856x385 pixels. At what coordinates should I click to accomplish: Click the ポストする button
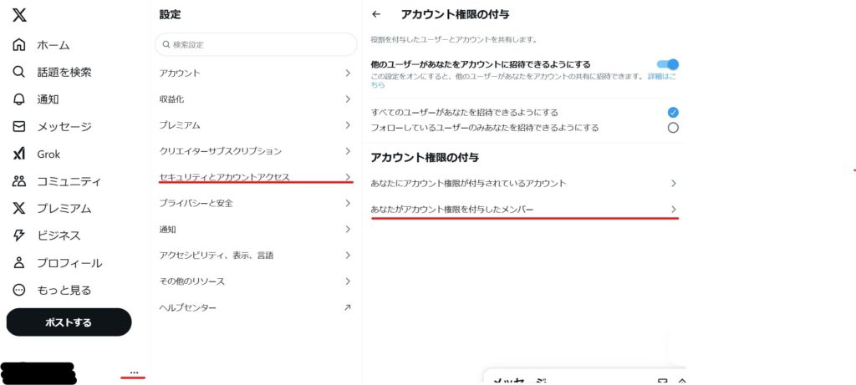pos(69,322)
